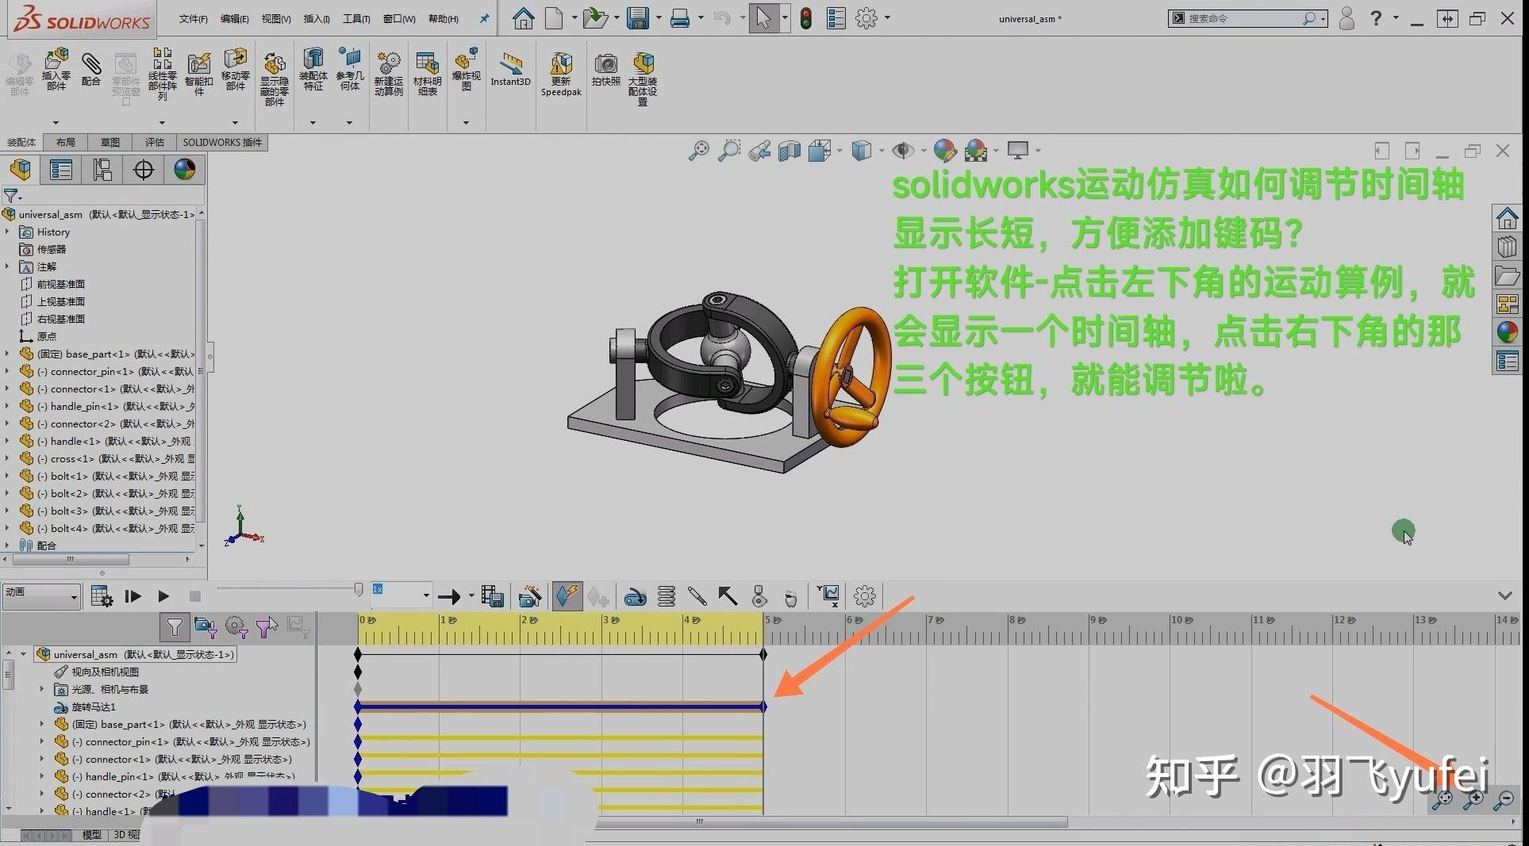Viewport: 1529px width, 846px height.
Task: Select the Mate (配合) tool
Action: pyautogui.click(x=91, y=70)
